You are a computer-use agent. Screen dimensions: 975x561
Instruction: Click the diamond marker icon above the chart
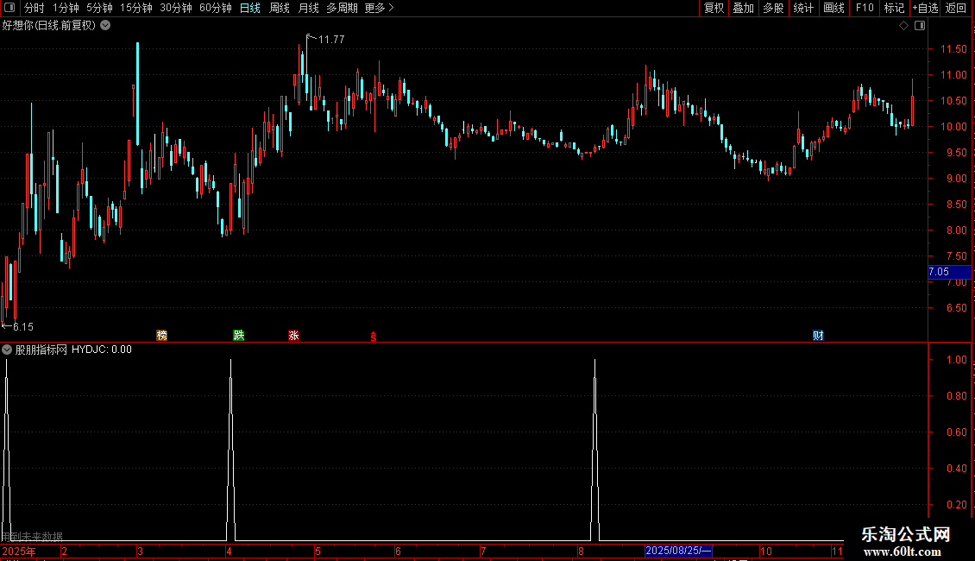pyautogui.click(x=903, y=26)
